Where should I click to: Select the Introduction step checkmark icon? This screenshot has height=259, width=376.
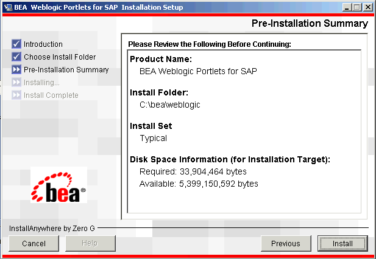click(16, 44)
